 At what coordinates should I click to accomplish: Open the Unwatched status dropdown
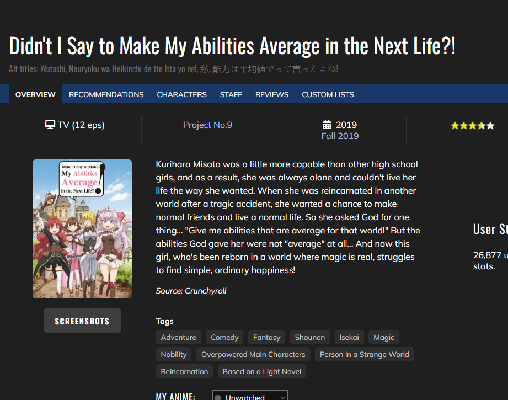[250, 396]
